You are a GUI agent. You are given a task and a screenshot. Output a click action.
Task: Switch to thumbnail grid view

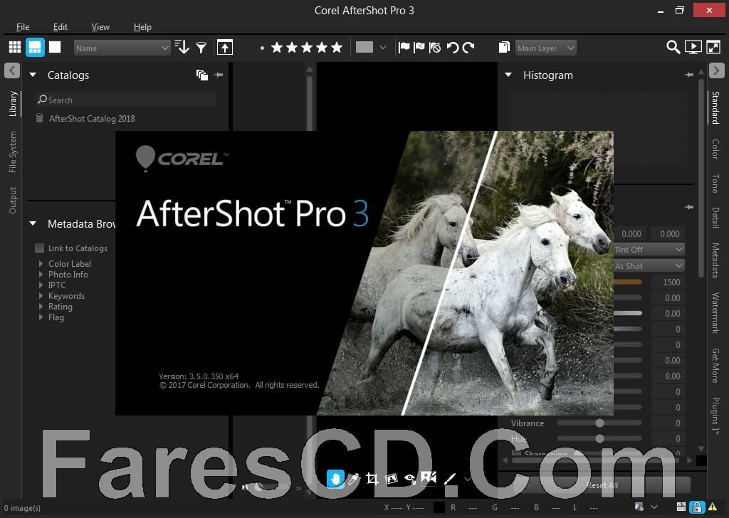tap(15, 47)
